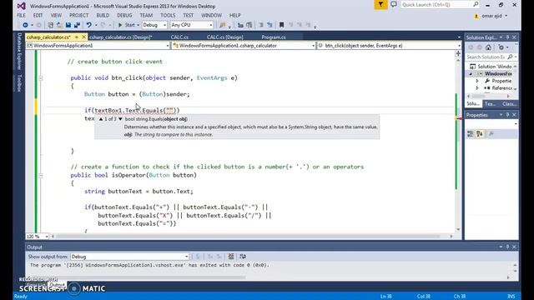Collapse the isOperator method outline
The height and width of the screenshot is (300, 534).
coord(41,176)
